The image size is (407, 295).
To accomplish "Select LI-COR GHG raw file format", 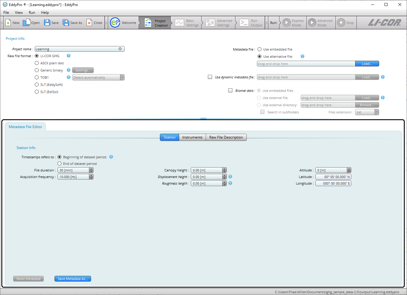I will 37,56.
